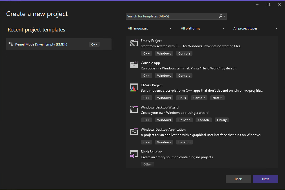Click inside the template search field
Image resolution: width=285 pixels, height=190 pixels.
(169, 16)
